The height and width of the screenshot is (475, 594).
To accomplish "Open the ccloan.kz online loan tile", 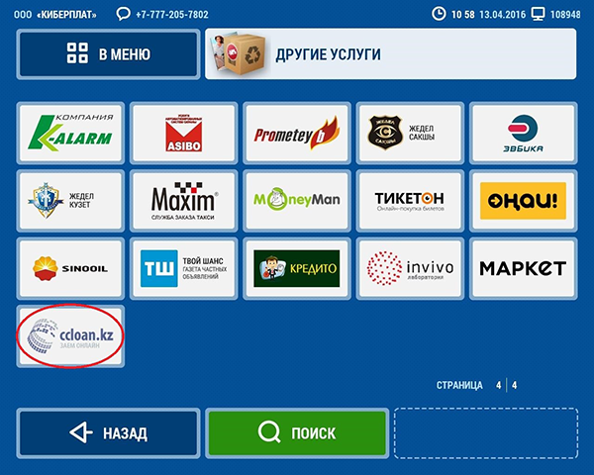I will (x=70, y=336).
